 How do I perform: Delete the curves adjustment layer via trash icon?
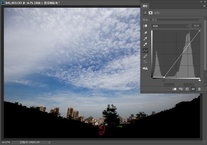pos(199,89)
